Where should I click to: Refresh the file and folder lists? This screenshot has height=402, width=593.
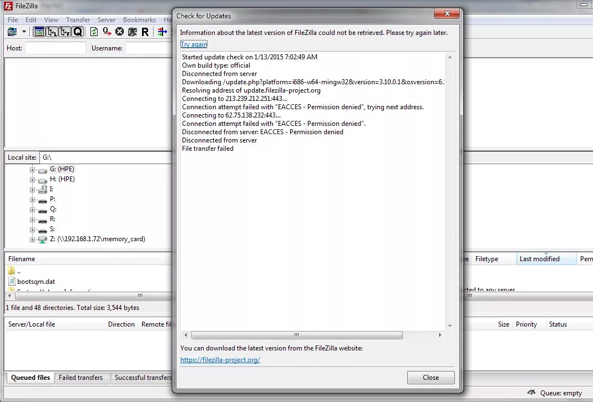(94, 32)
